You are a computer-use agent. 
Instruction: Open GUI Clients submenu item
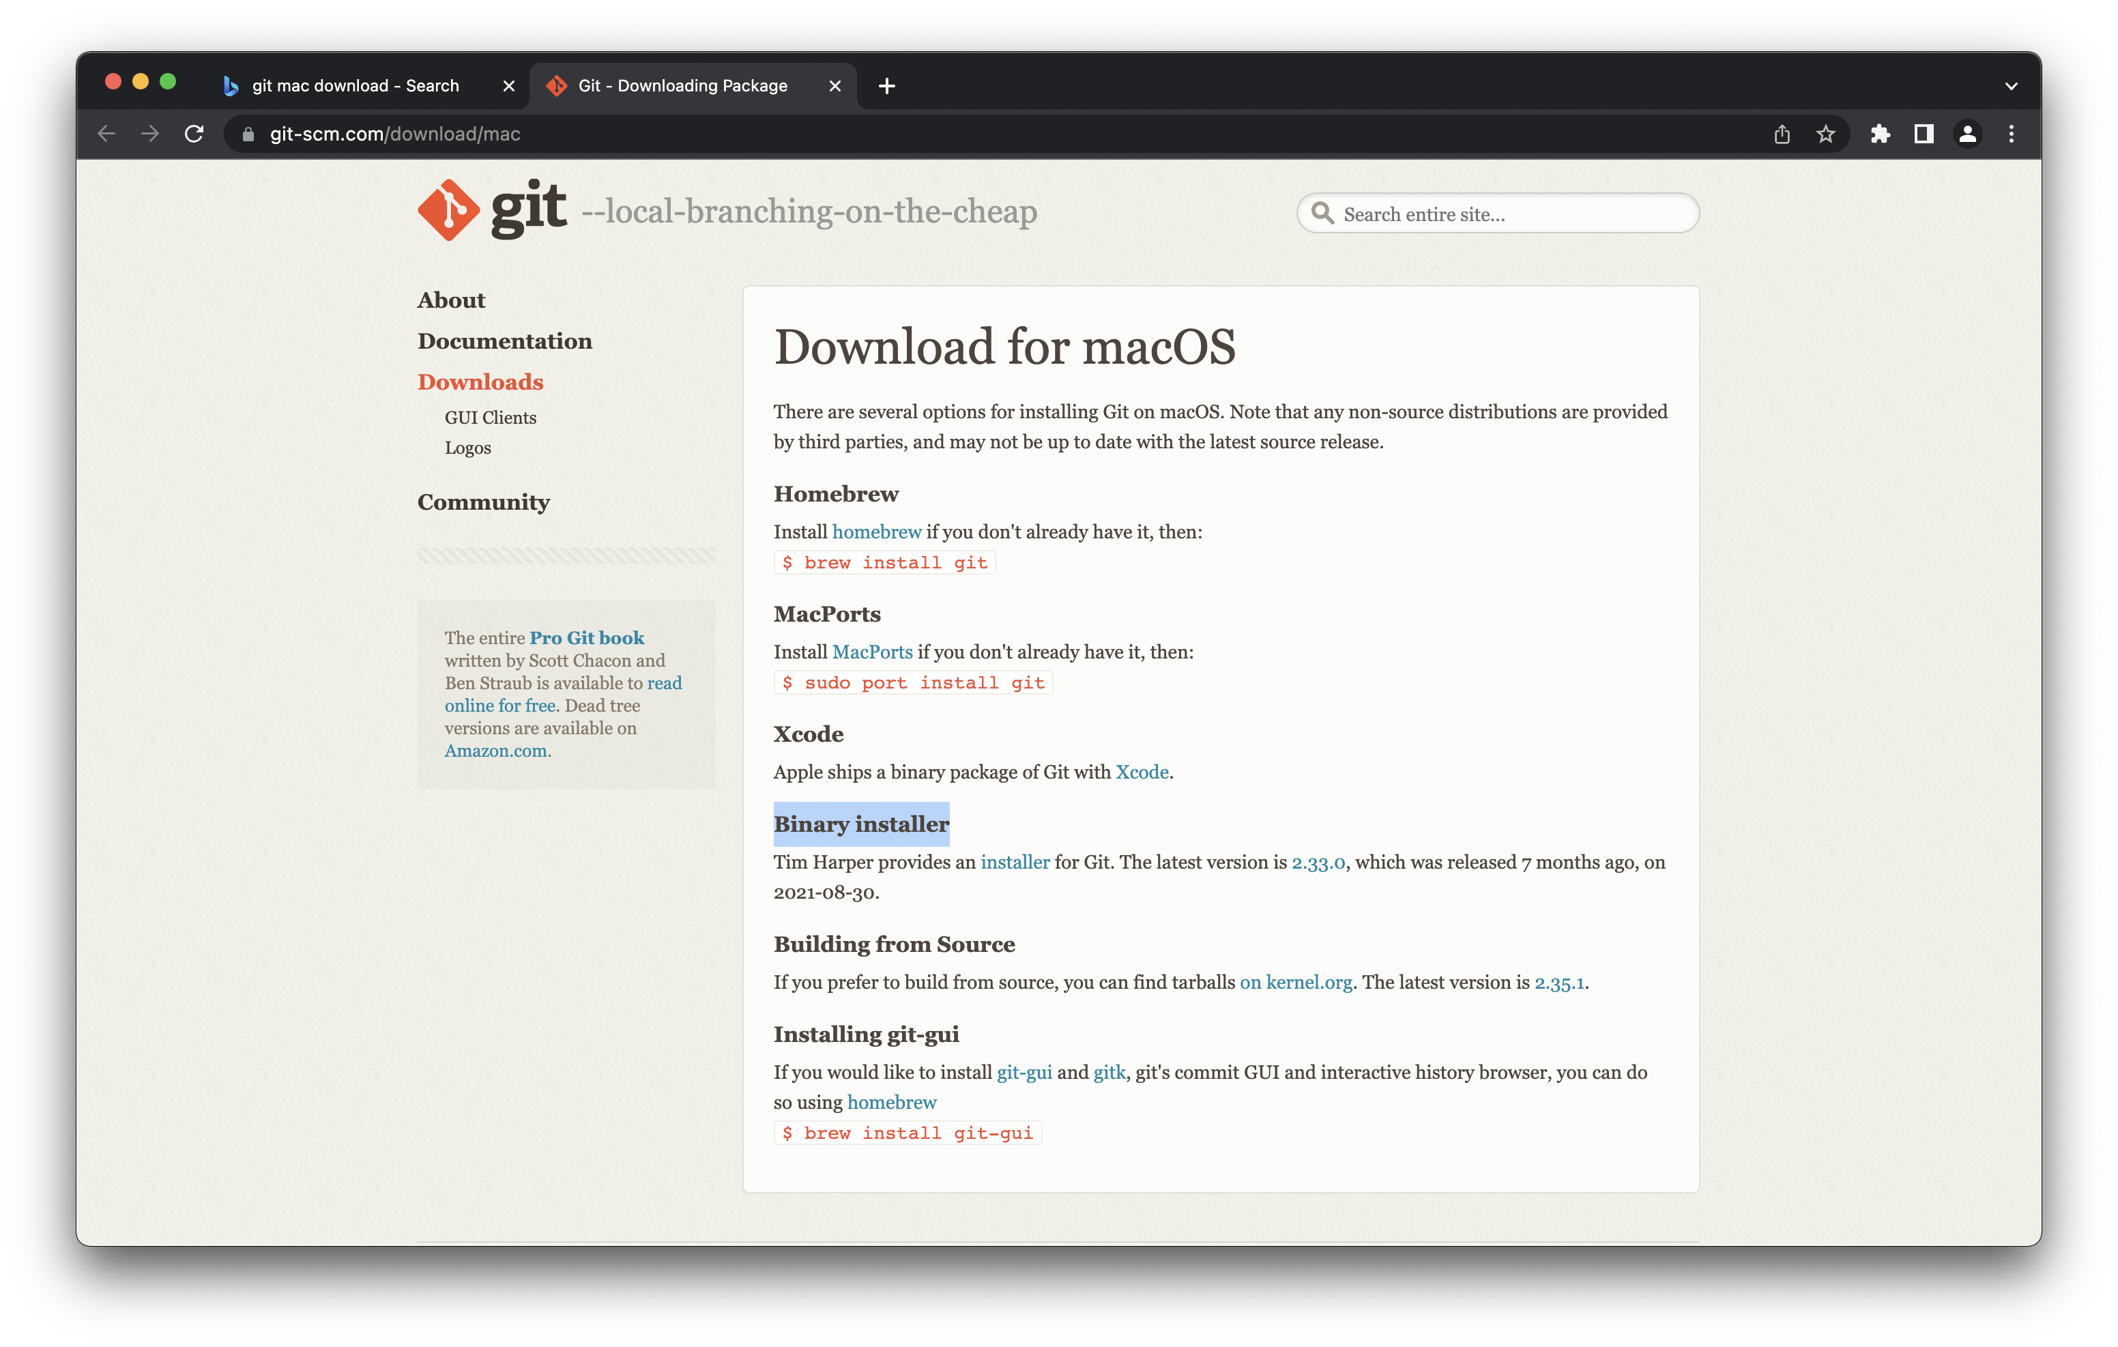coord(490,418)
